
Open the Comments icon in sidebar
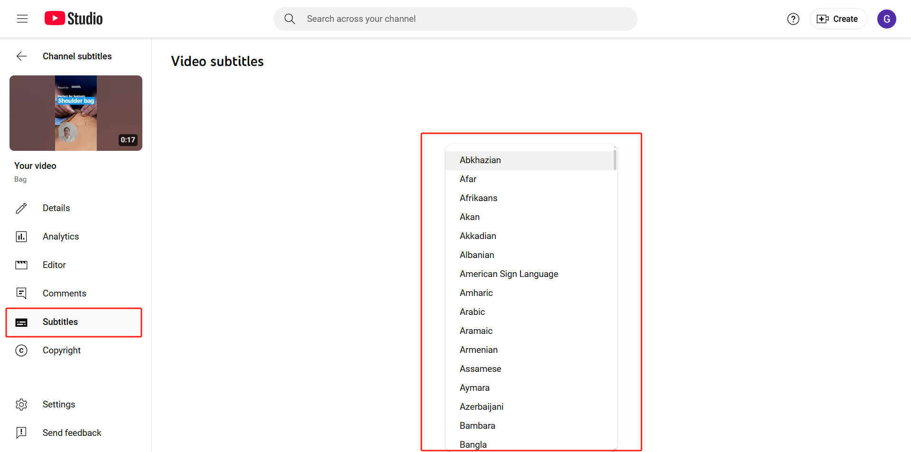[21, 293]
